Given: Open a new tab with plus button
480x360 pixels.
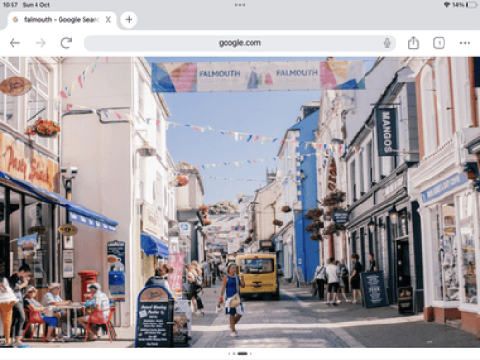Looking at the screenshot, I should (129, 20).
